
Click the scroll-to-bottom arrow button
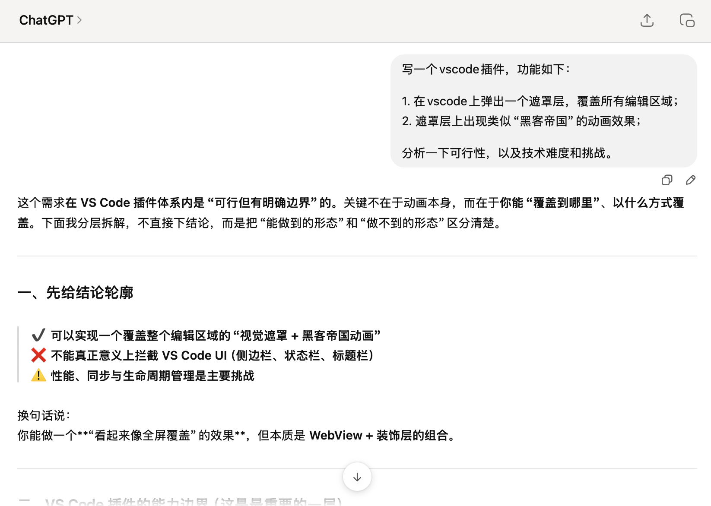[357, 477]
